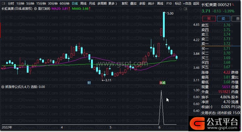Click stock name 长虹美菱 000521
Screen dimensions: 242x132
[x=216, y=5]
